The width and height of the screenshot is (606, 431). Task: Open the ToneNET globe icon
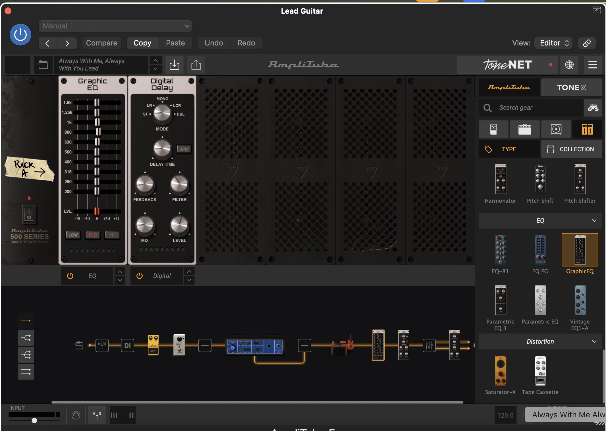pyautogui.click(x=569, y=65)
